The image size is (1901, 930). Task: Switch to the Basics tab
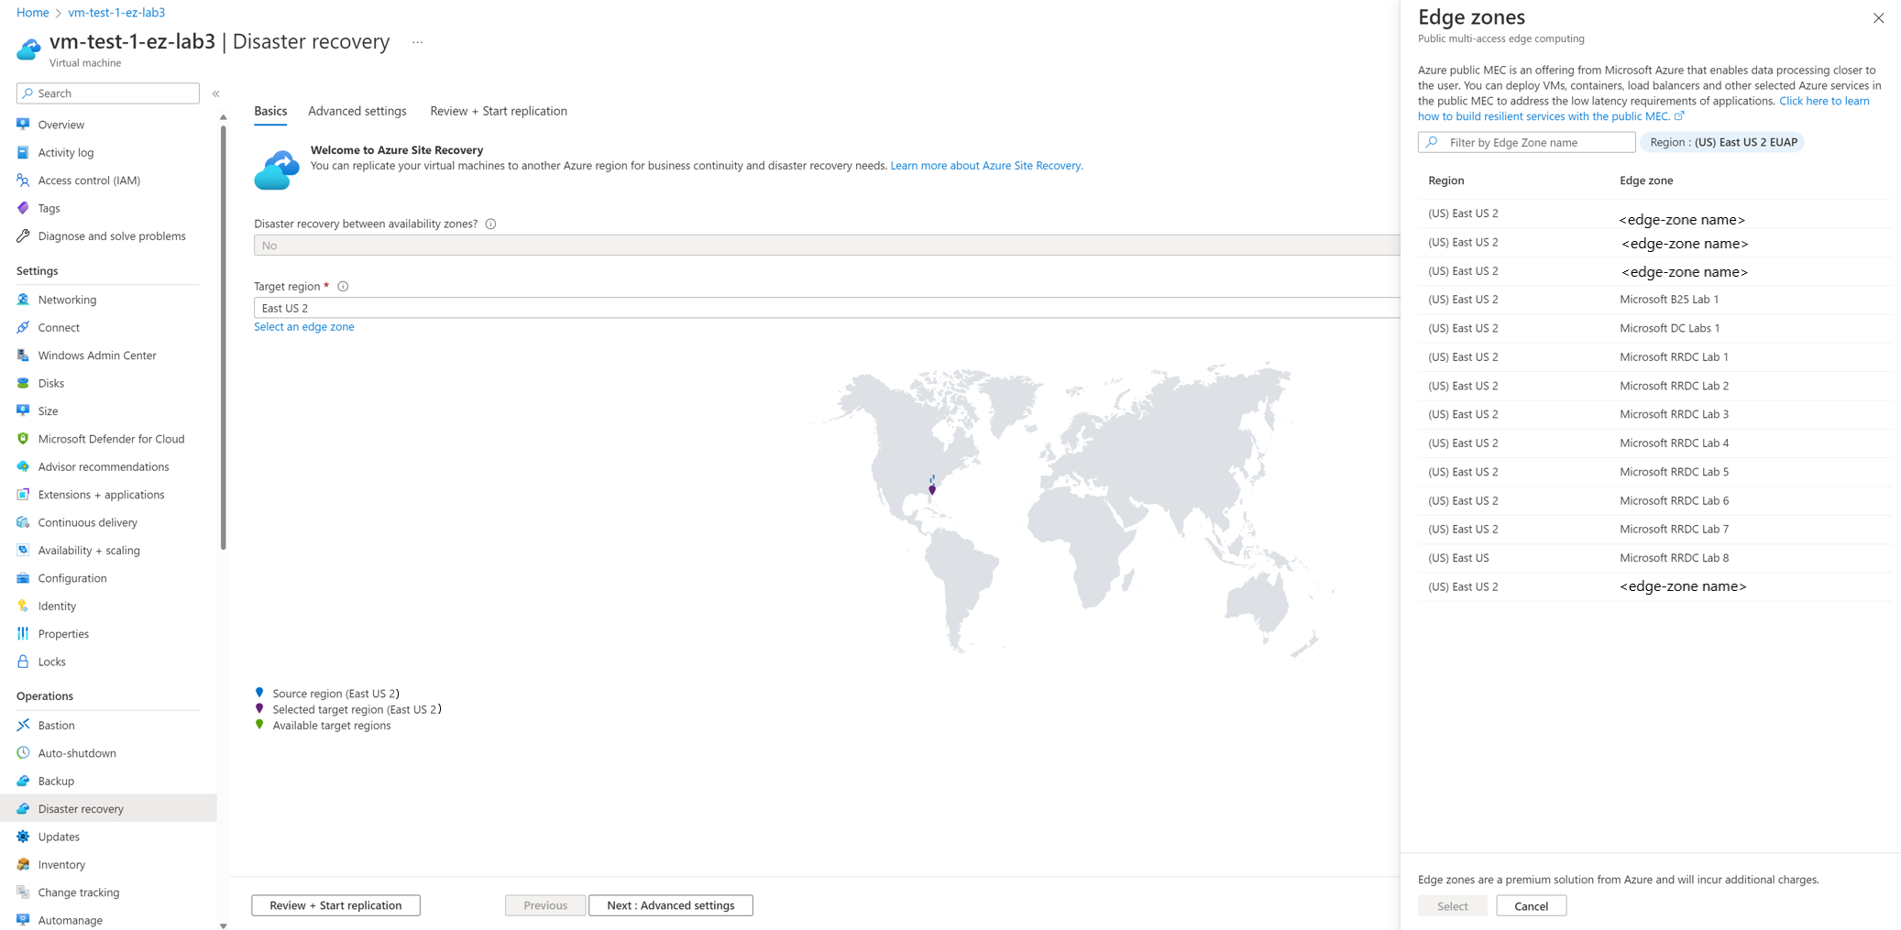(270, 111)
